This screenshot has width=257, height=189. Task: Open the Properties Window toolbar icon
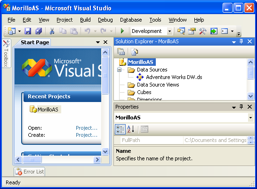[192, 31]
